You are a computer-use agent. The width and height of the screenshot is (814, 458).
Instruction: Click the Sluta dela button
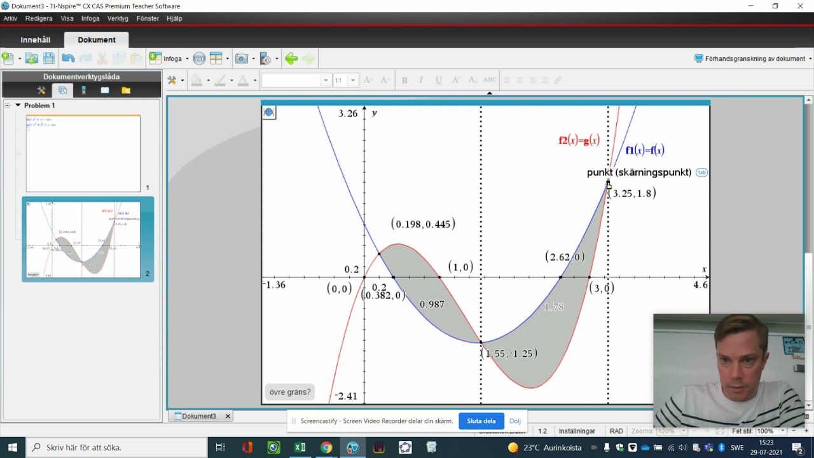(481, 421)
